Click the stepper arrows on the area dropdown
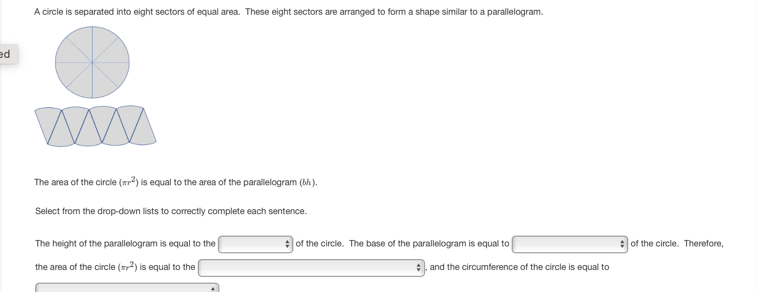Viewport: 757px width, 292px height. (418, 267)
